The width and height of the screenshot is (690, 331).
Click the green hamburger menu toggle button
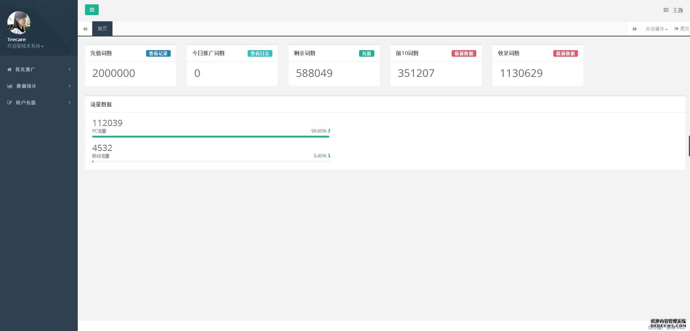[x=91, y=10]
